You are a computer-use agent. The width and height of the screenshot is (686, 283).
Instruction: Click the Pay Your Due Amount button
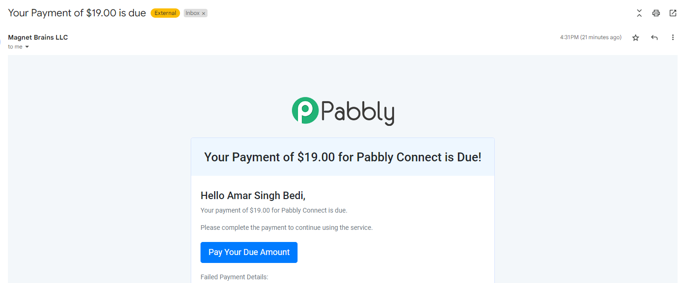(x=249, y=252)
